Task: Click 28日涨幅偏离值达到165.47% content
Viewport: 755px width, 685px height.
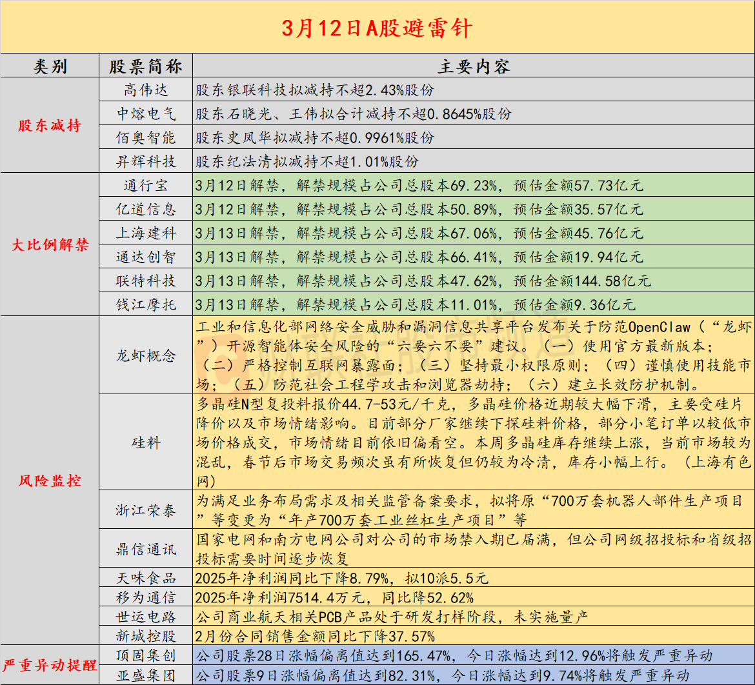Action: click(x=474, y=655)
